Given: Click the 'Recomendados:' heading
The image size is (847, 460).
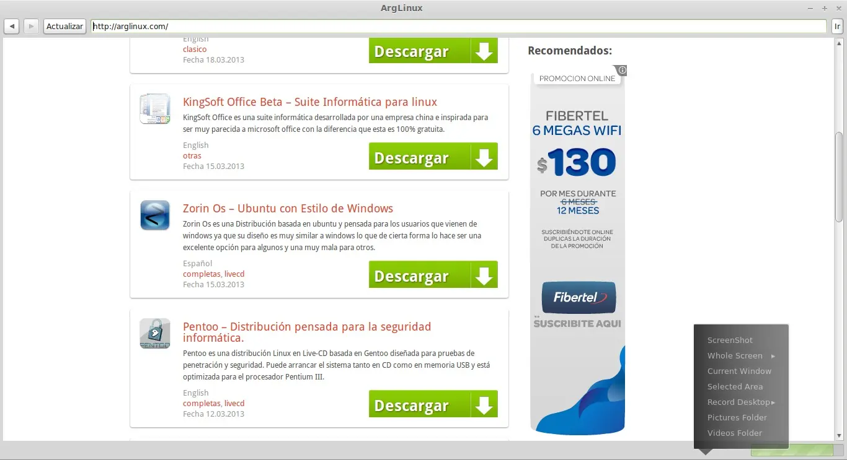Looking at the screenshot, I should point(570,51).
